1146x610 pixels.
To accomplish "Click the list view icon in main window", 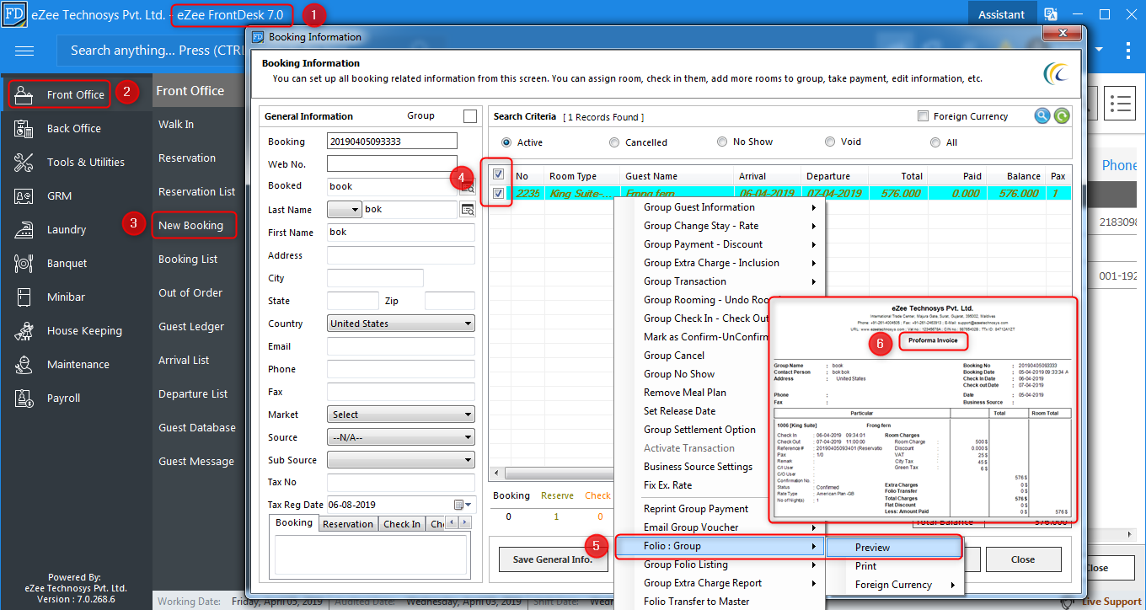I will [1121, 104].
